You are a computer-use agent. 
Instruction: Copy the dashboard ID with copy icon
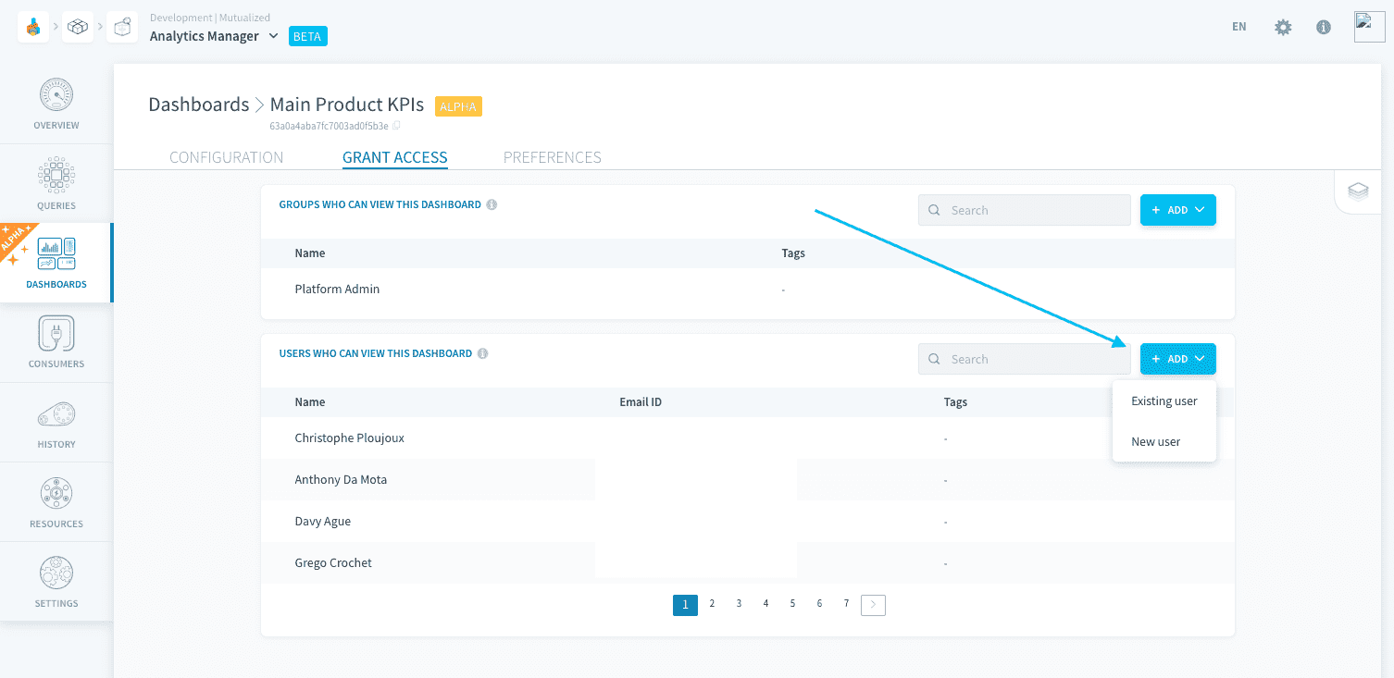[396, 126]
